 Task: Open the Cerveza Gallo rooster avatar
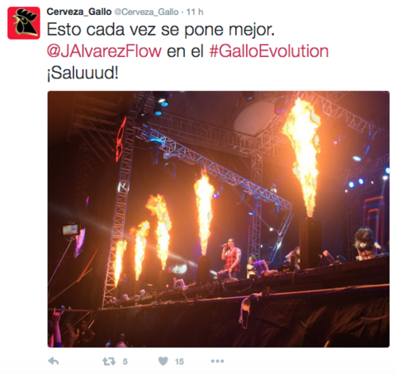(24, 23)
